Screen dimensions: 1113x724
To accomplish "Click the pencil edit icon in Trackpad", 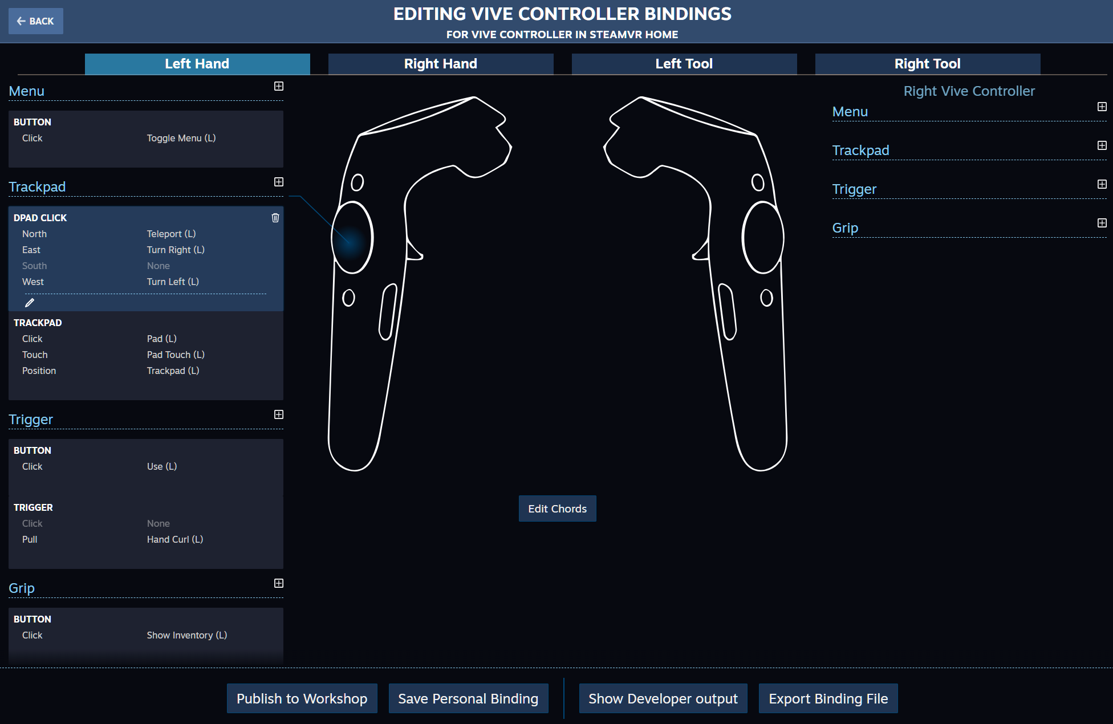I will click(29, 302).
